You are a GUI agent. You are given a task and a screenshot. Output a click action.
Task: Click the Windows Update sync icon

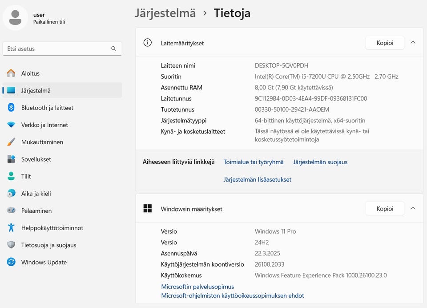coord(11,262)
